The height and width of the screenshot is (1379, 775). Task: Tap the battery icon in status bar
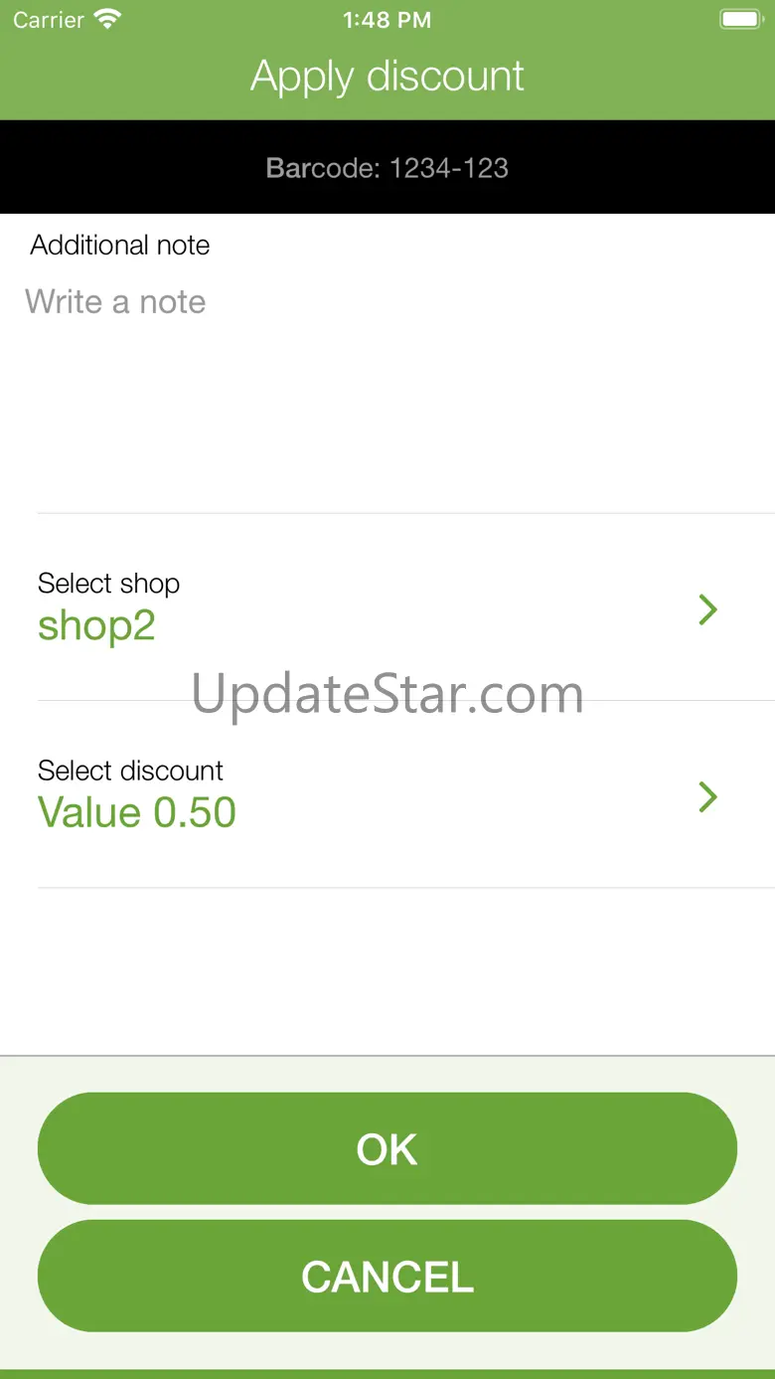(x=740, y=20)
